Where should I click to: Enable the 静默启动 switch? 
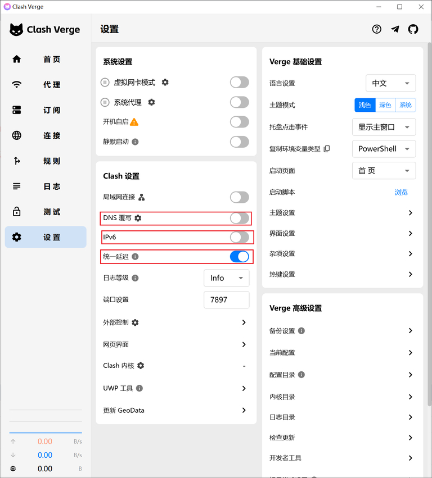click(x=240, y=142)
